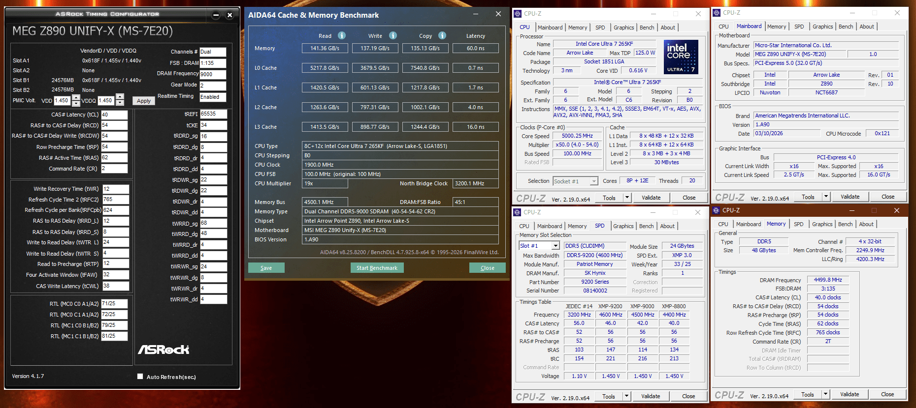Click the Close button in the CPU-Z SPD window
The width and height of the screenshot is (916, 408).
coord(688,396)
